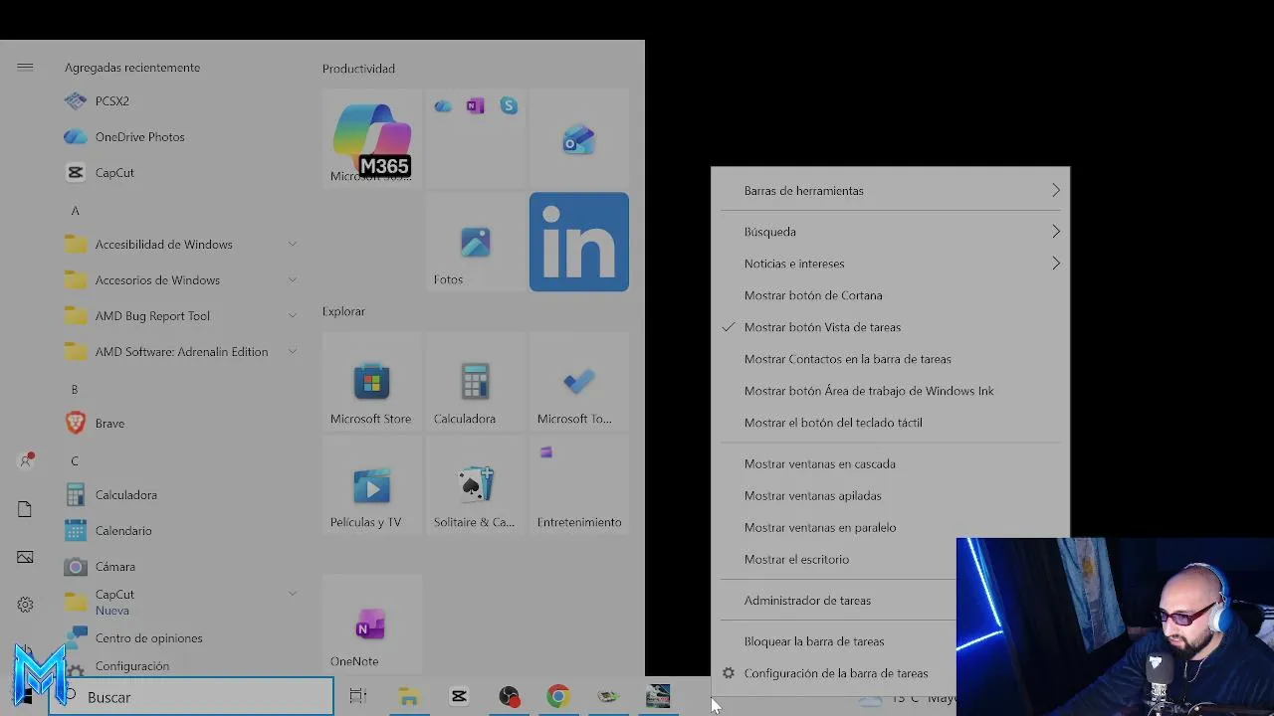The image size is (1274, 716).
Task: Expand the Start menu hamburger
Action: pos(25,68)
